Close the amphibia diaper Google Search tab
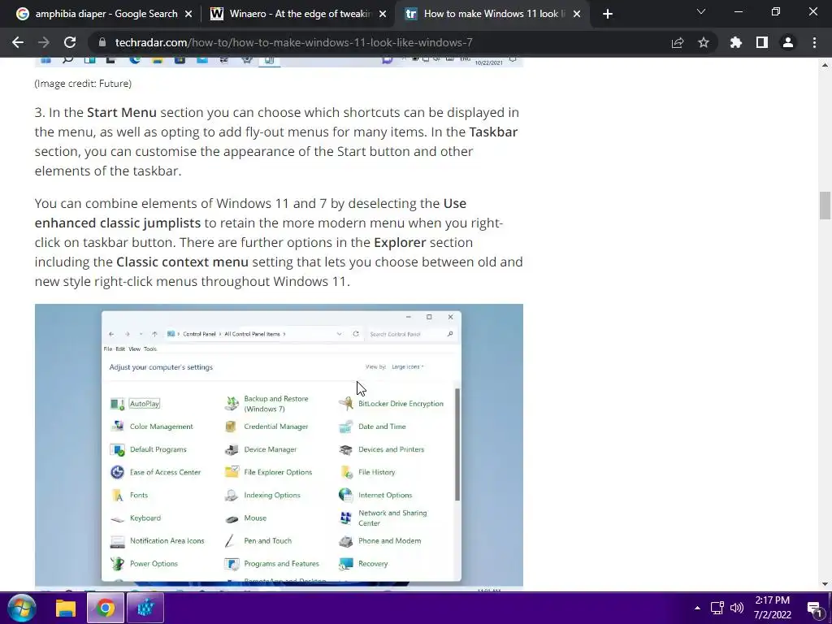Screen dimensions: 832x624 pos(188,14)
